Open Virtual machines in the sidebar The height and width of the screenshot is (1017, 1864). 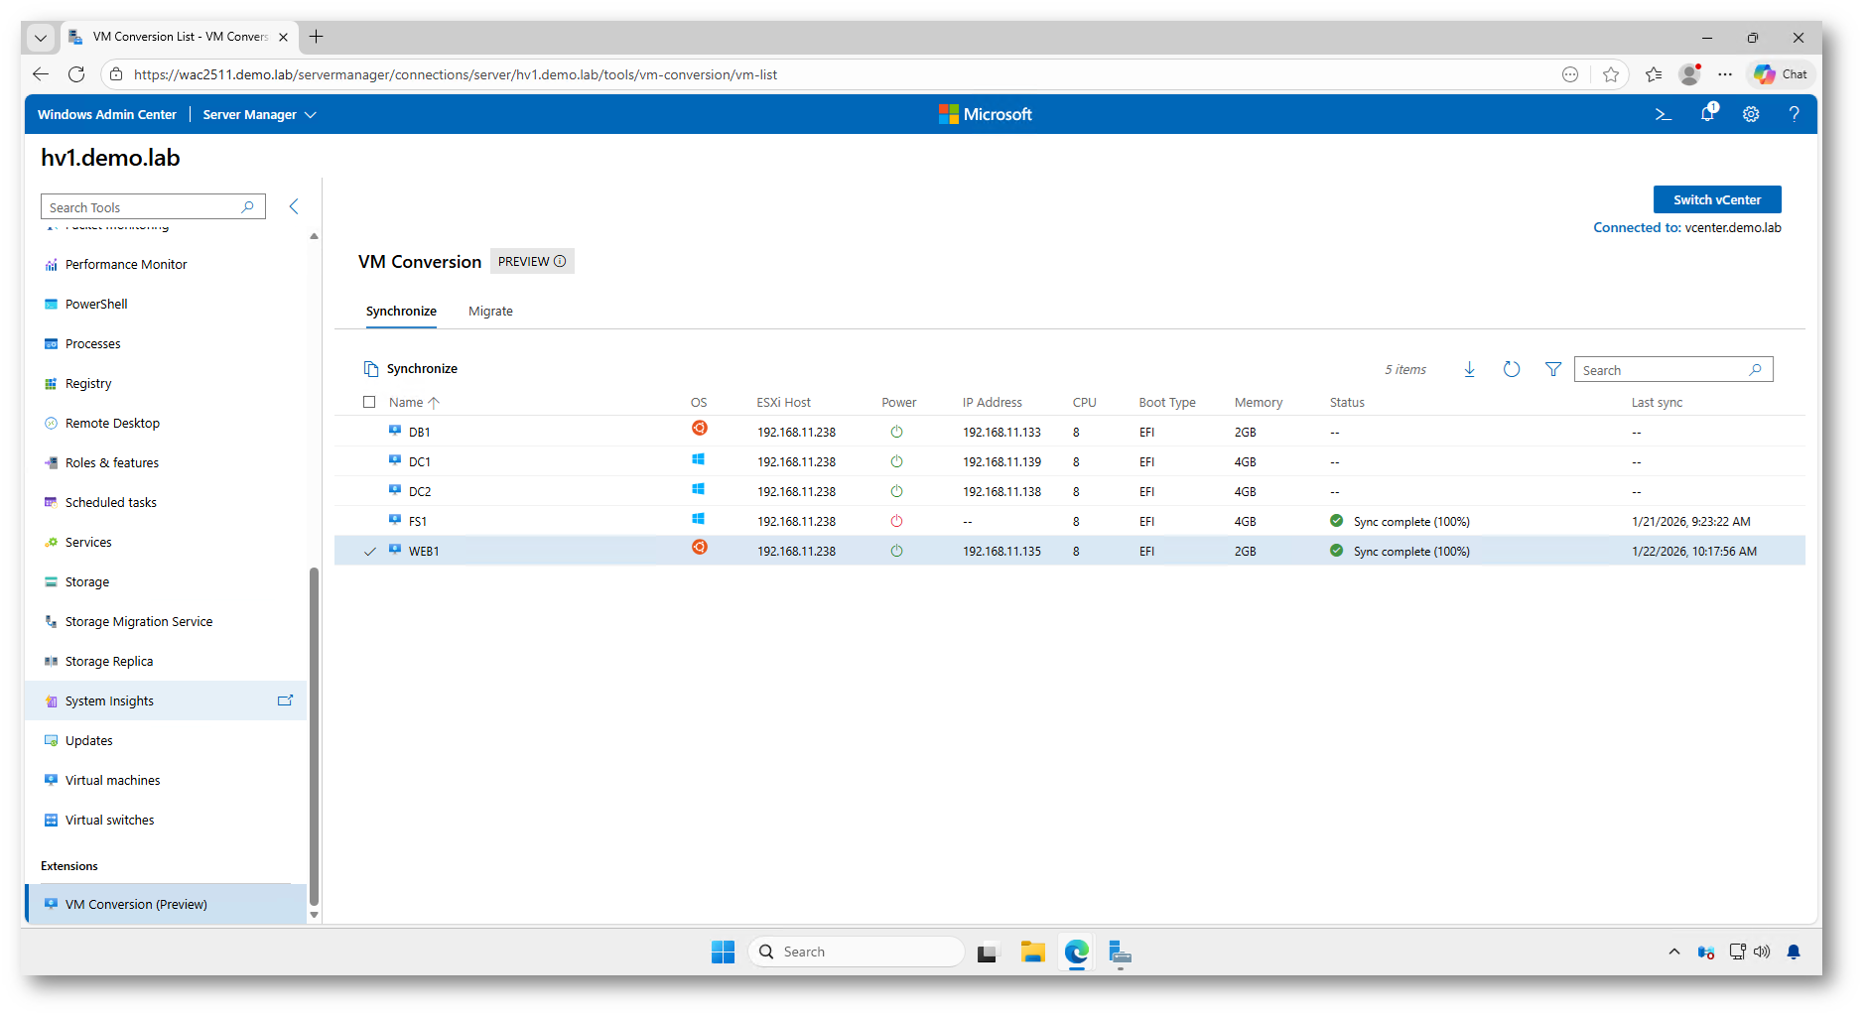[112, 781]
